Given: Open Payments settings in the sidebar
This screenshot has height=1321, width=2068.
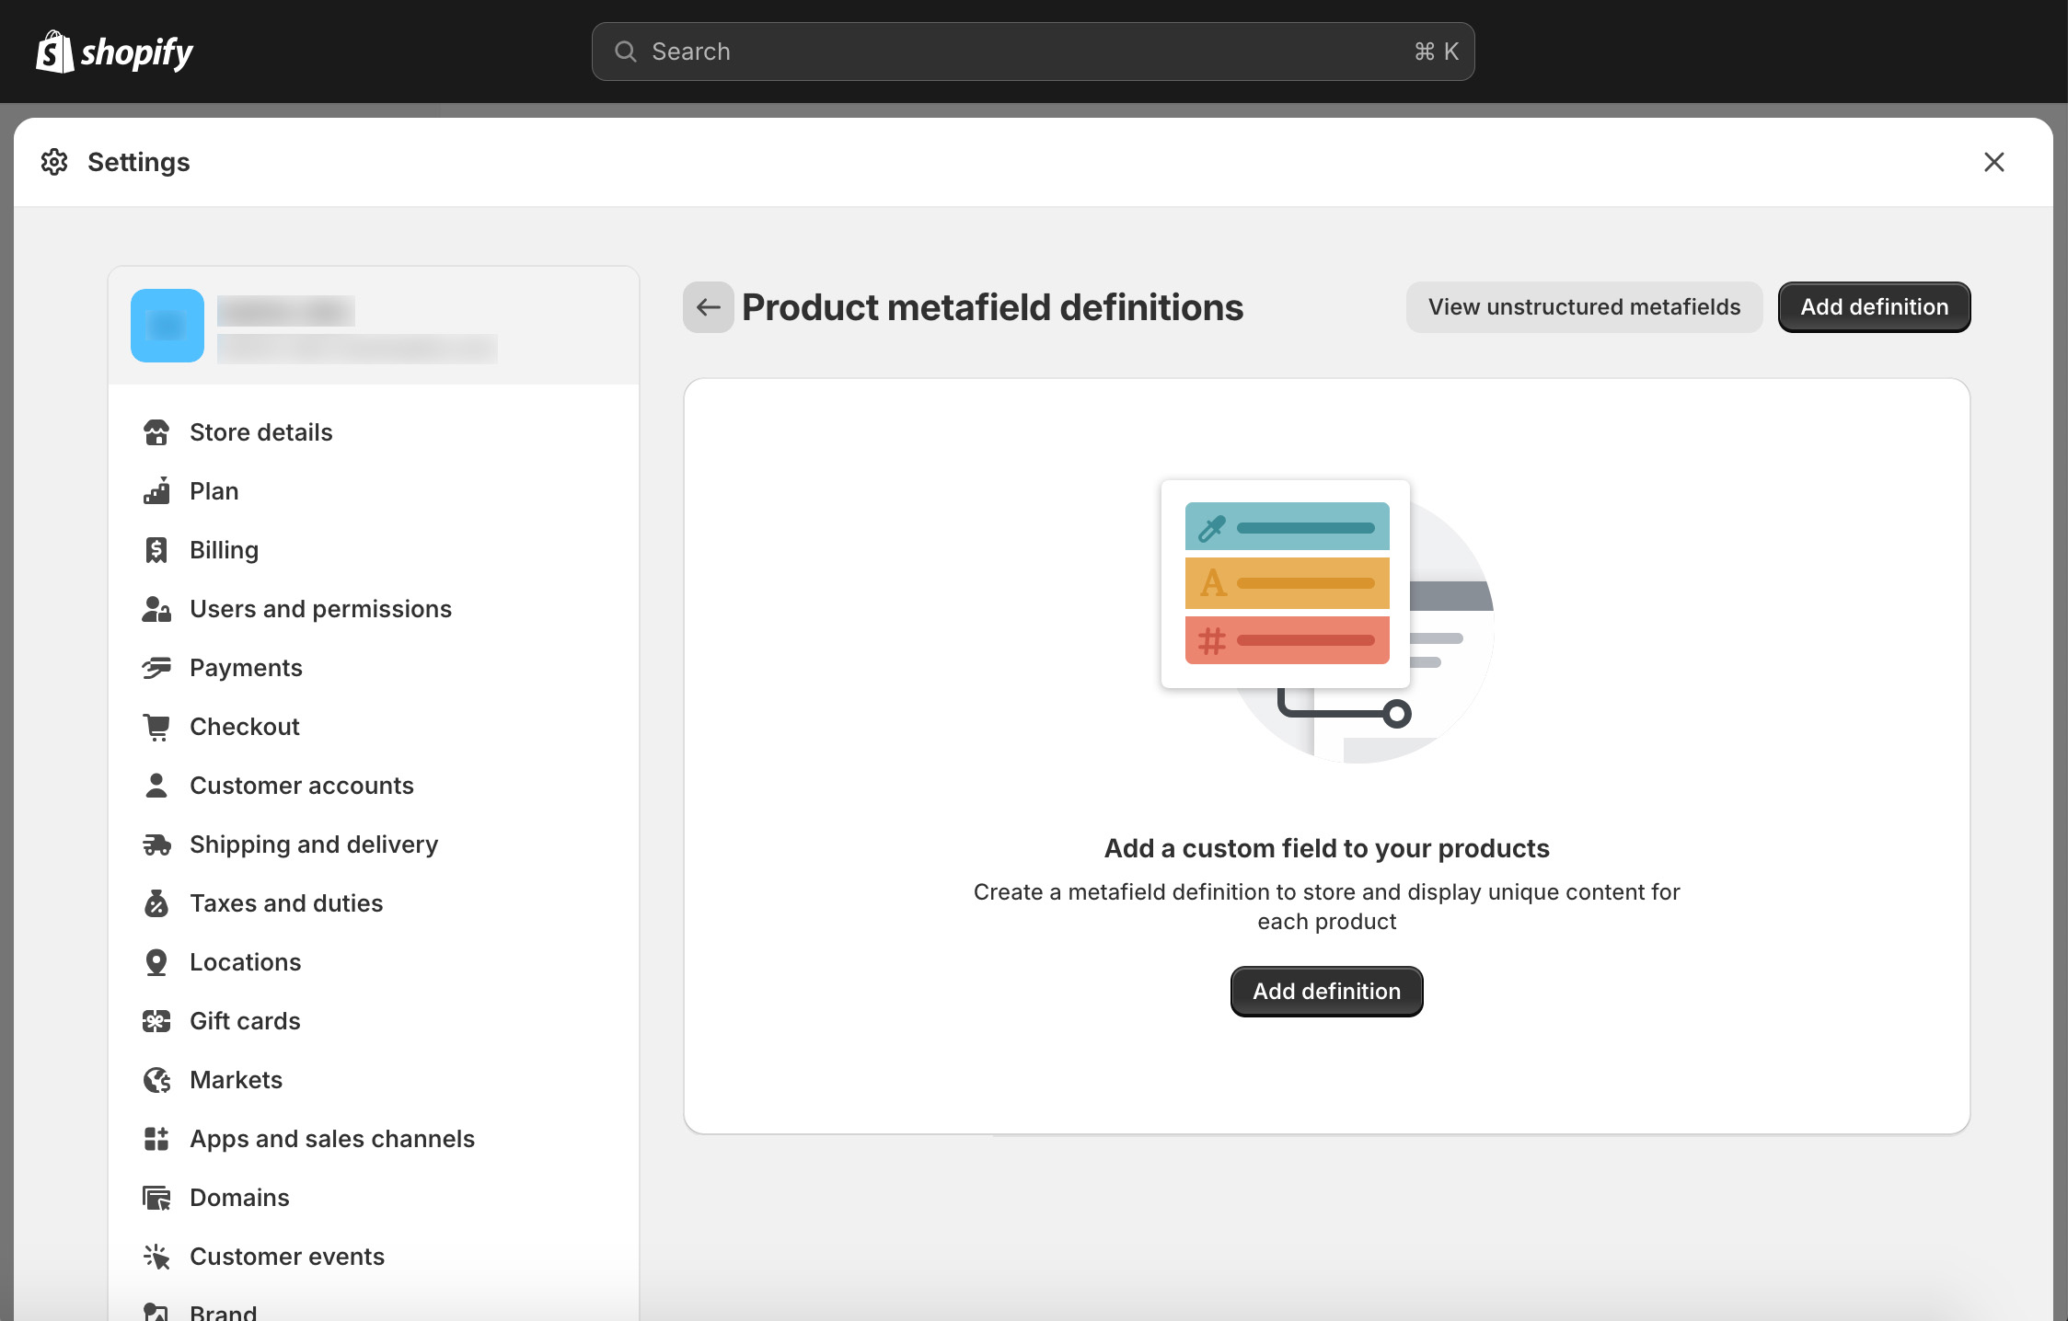Looking at the screenshot, I should point(246,668).
